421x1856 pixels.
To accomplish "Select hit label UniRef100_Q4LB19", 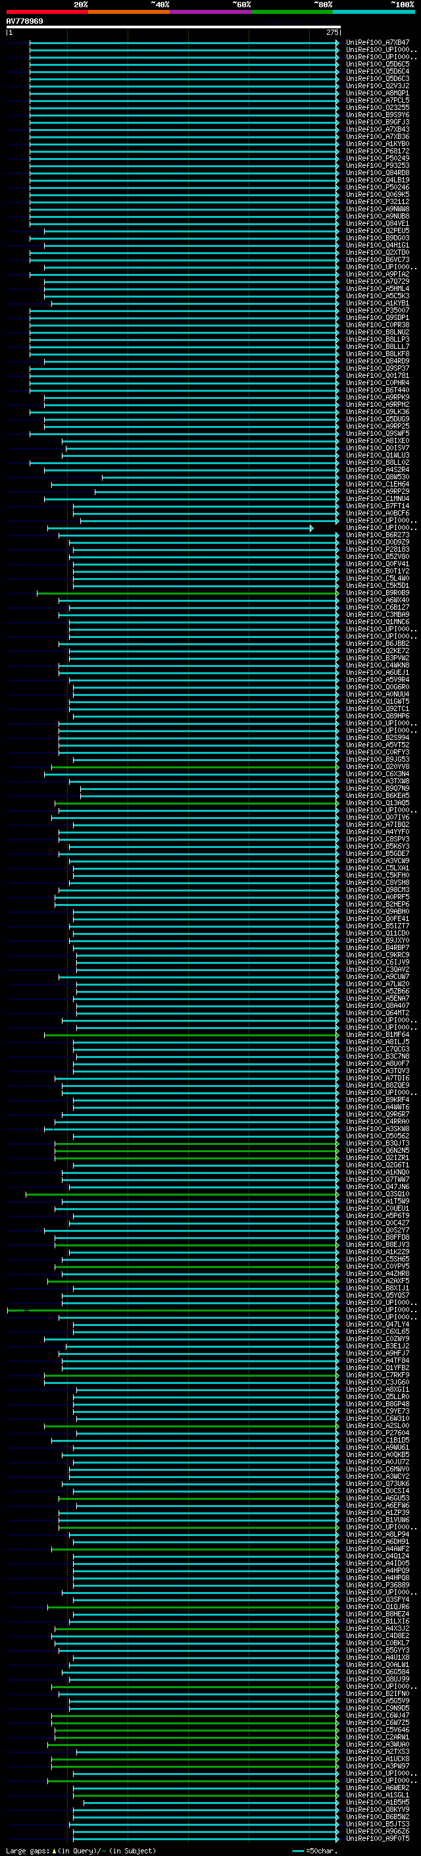I will point(377,180).
